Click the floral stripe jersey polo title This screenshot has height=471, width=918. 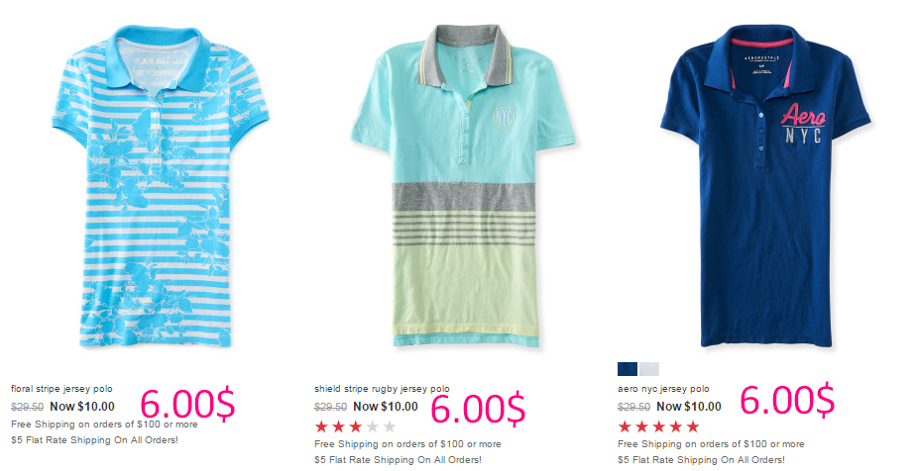pyautogui.click(x=61, y=389)
